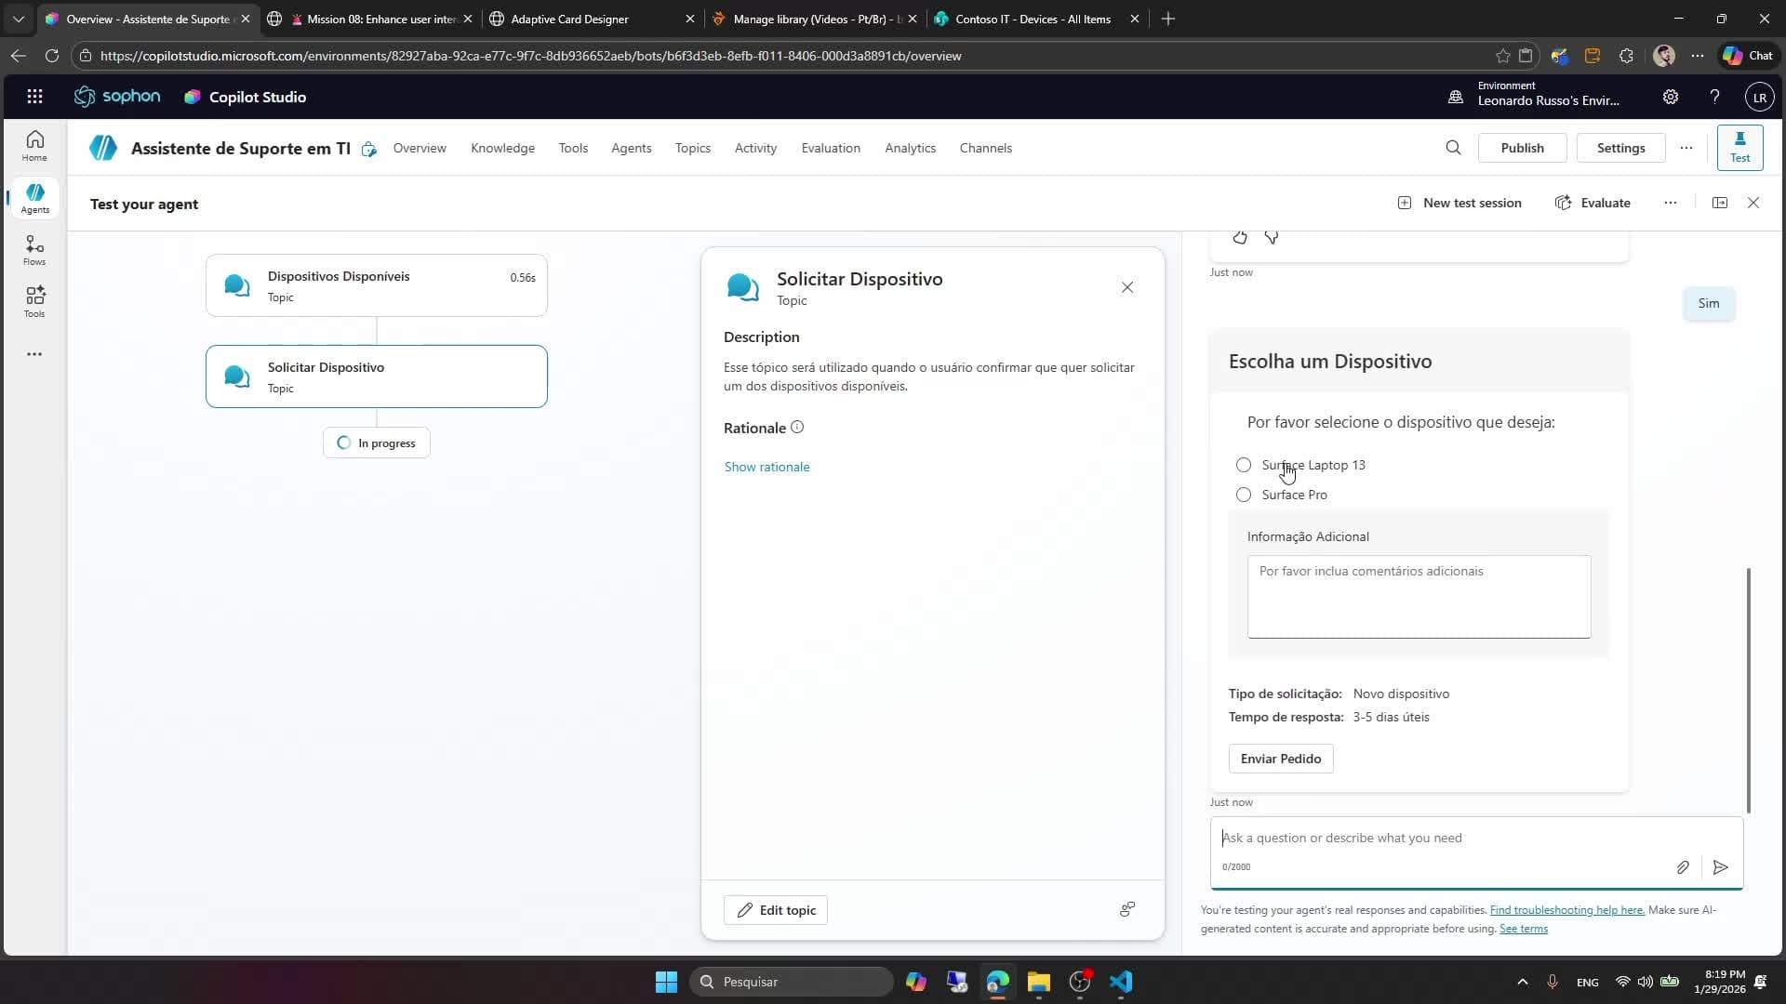The image size is (1786, 1004).
Task: Select the Surface Laptop 13 radio option
Action: coord(1244,465)
